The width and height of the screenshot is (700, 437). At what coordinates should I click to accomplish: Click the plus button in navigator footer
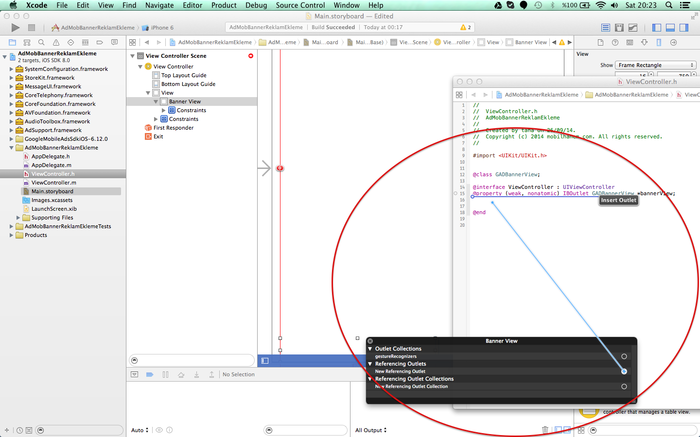point(7,430)
